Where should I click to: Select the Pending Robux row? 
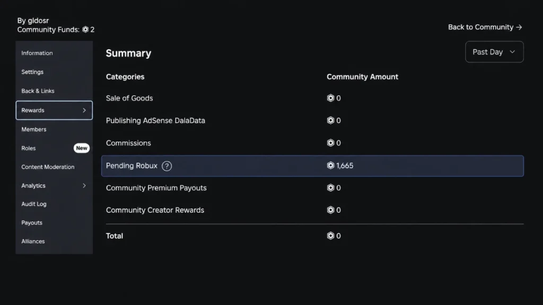[x=312, y=166]
